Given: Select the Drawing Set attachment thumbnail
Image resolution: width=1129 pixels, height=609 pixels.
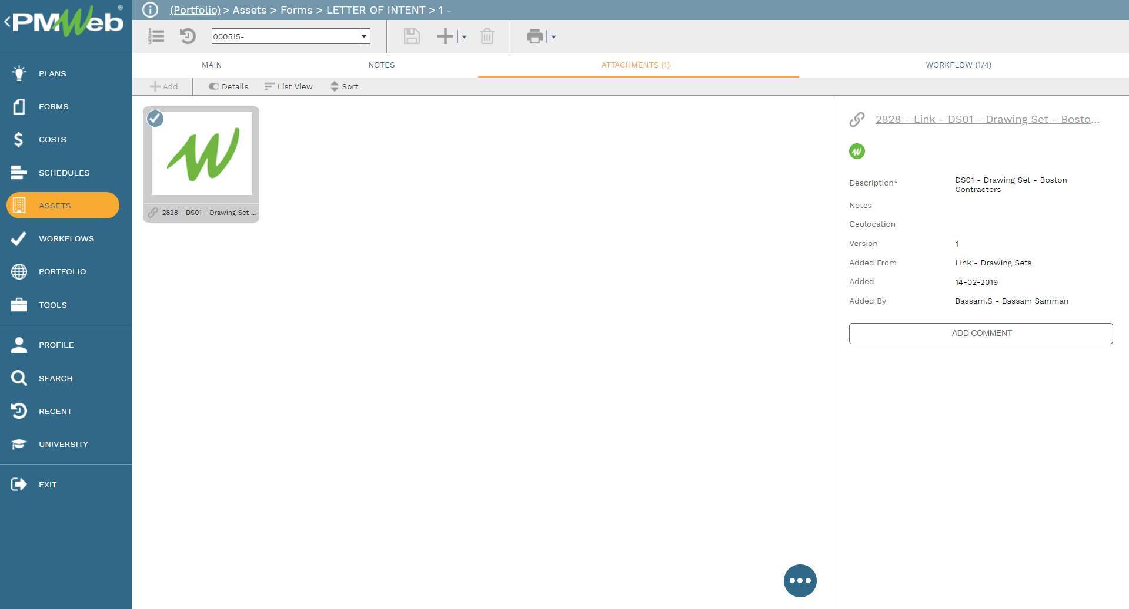Looking at the screenshot, I should click(202, 154).
